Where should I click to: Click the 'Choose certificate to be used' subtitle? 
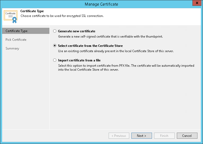coord(62,16)
